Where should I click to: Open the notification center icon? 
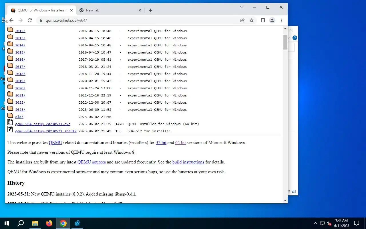[x=357, y=223]
